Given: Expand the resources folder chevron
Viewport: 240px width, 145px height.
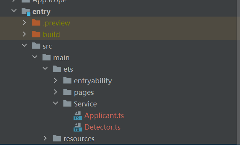Looking at the screenshot, I should [x=45, y=138].
